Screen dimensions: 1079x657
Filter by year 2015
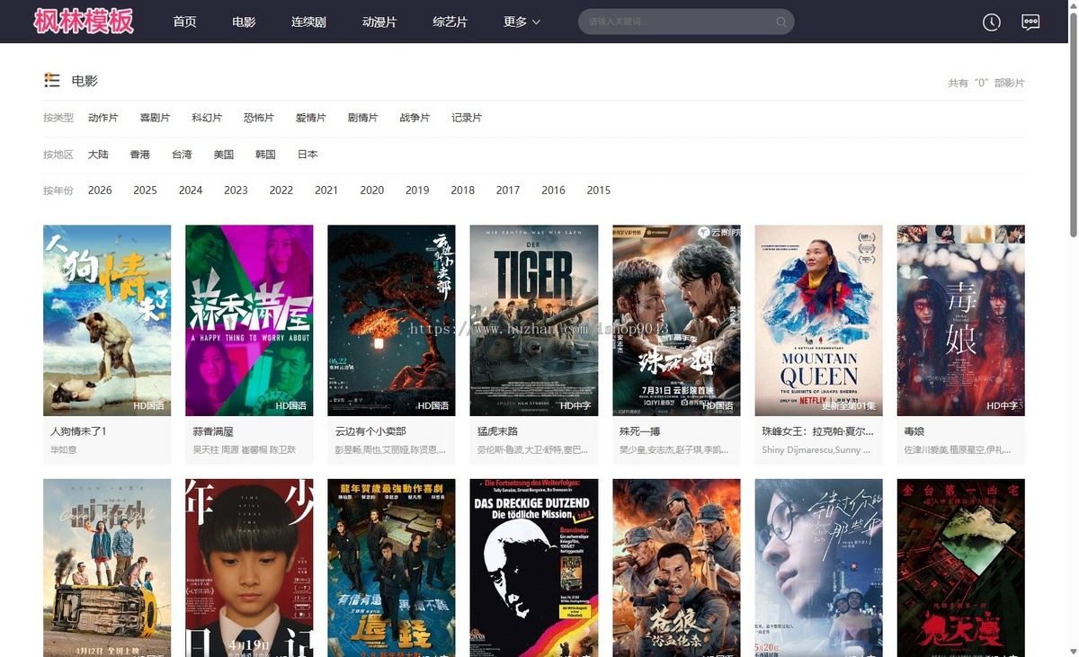coord(599,191)
